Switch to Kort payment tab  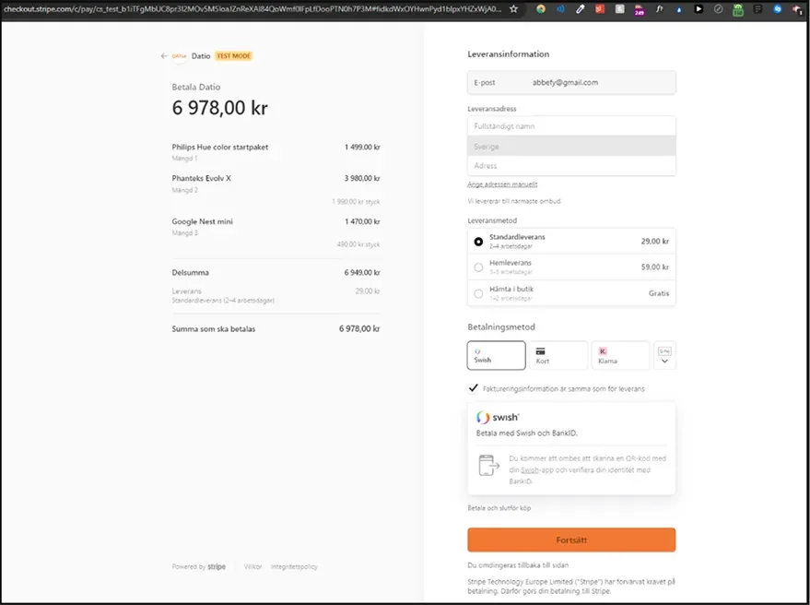click(x=558, y=356)
